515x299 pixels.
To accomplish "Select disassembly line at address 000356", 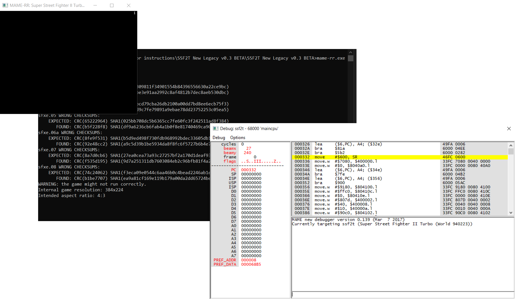I will [400, 187].
